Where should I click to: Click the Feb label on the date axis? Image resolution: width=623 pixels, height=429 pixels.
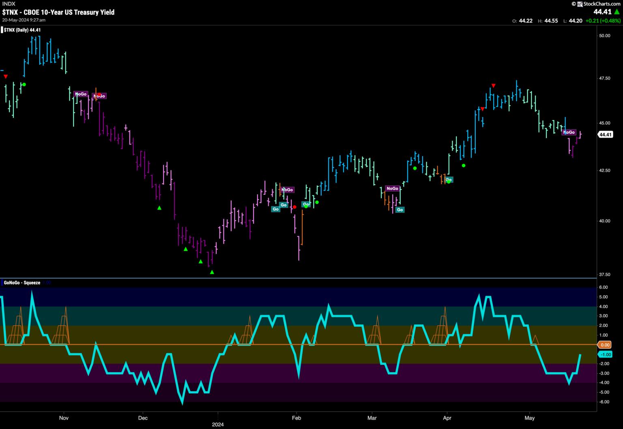click(x=296, y=418)
